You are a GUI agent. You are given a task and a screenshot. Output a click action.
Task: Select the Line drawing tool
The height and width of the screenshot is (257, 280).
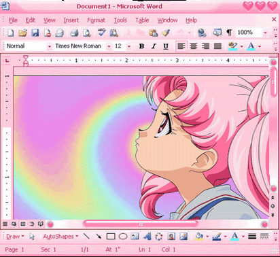tap(86, 237)
